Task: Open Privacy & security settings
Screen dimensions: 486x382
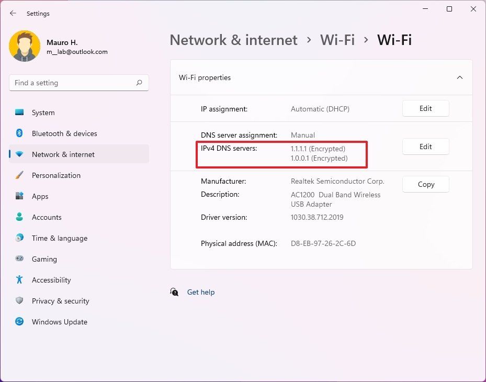Action: tap(19, 301)
